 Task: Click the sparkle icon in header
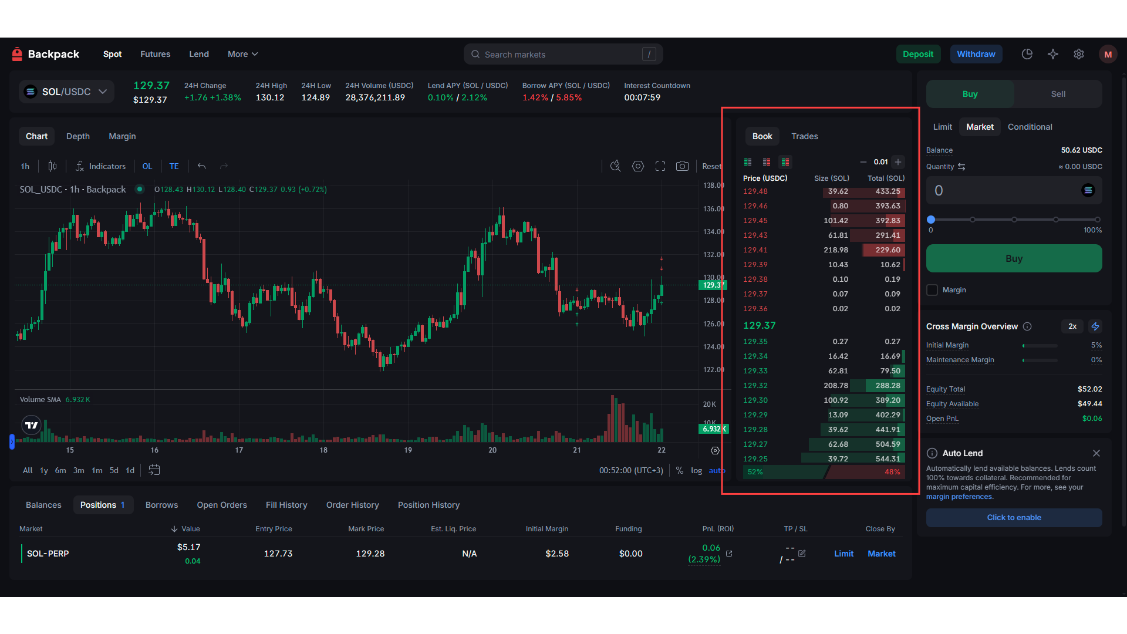1053,54
